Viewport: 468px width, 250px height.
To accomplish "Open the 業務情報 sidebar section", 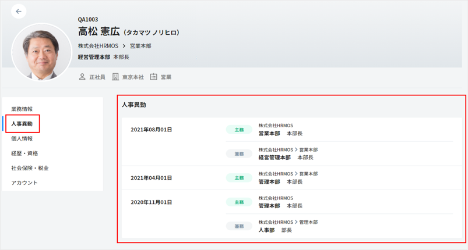I will (x=22, y=109).
